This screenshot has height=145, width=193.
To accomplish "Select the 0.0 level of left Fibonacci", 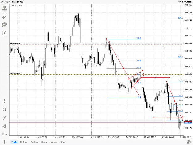I will click(139, 97).
